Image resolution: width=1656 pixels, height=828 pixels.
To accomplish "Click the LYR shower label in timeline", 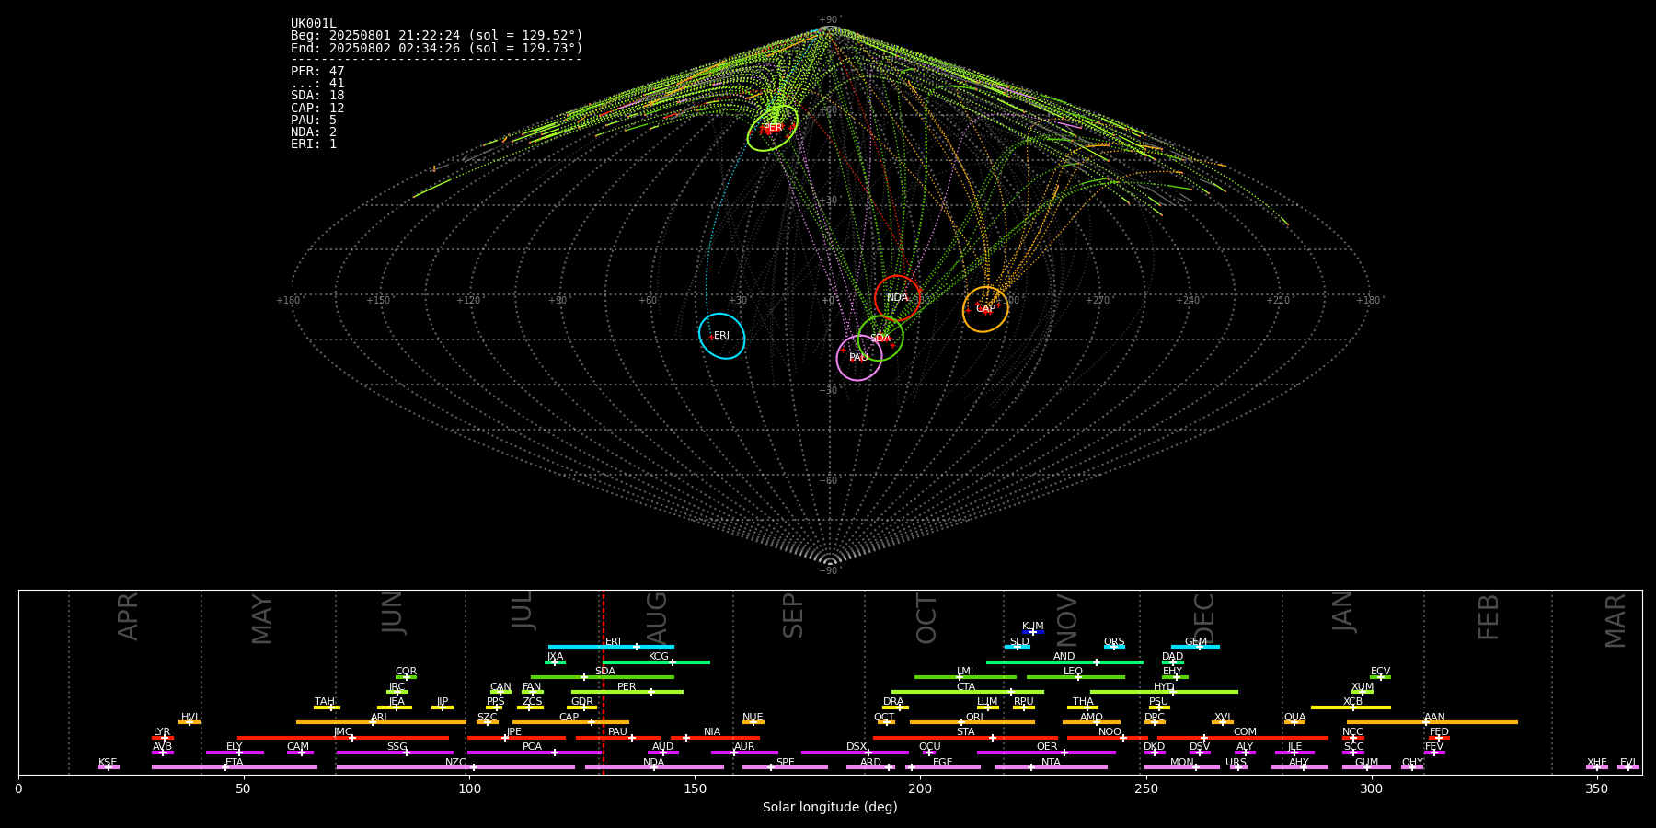I will pyautogui.click(x=162, y=732).
